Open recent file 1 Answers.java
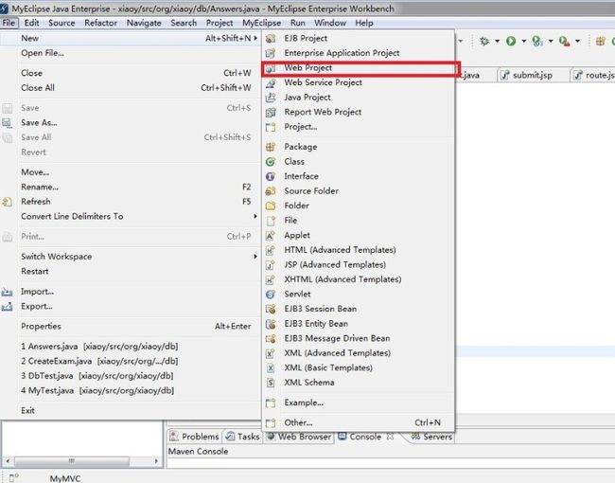615x483 pixels. click(131, 347)
